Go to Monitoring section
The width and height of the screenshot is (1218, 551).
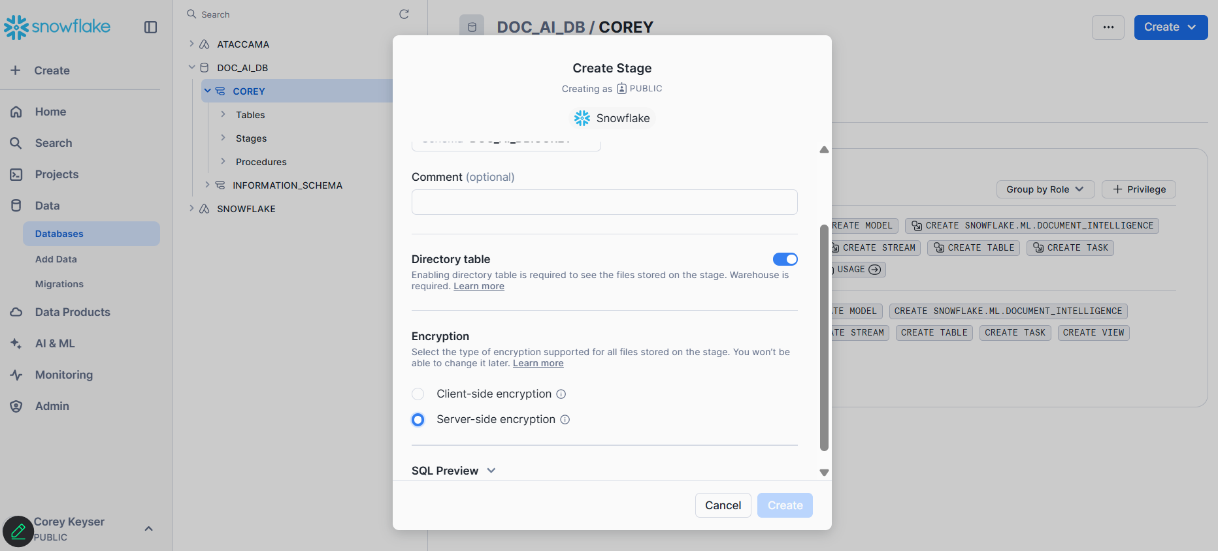point(64,375)
